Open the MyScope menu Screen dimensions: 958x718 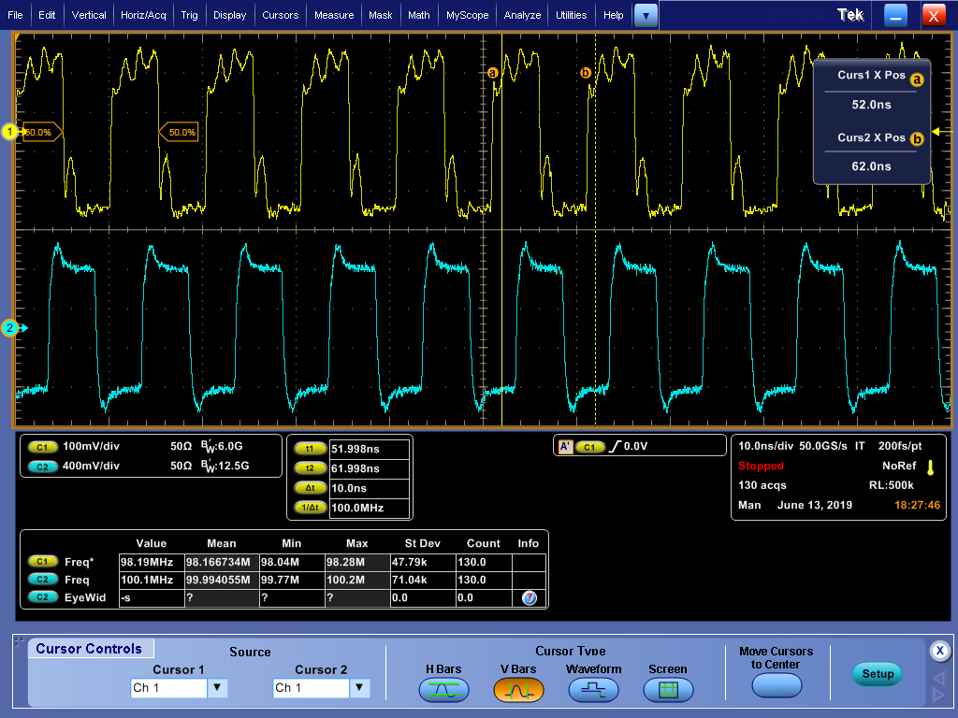[467, 15]
